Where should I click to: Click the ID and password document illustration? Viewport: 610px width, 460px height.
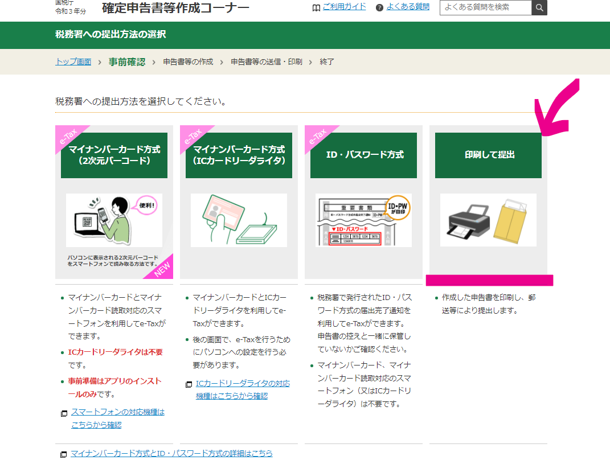(x=363, y=220)
